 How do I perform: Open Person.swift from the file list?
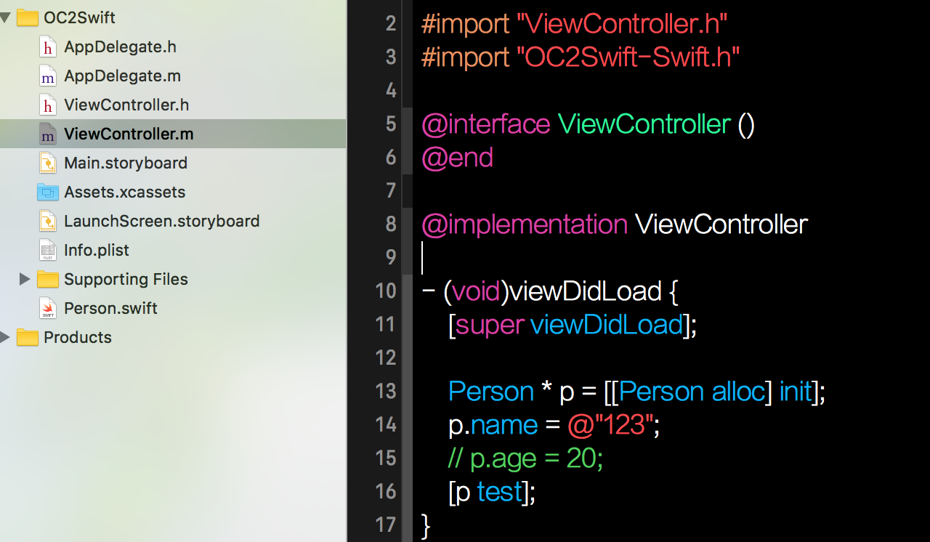click(110, 309)
